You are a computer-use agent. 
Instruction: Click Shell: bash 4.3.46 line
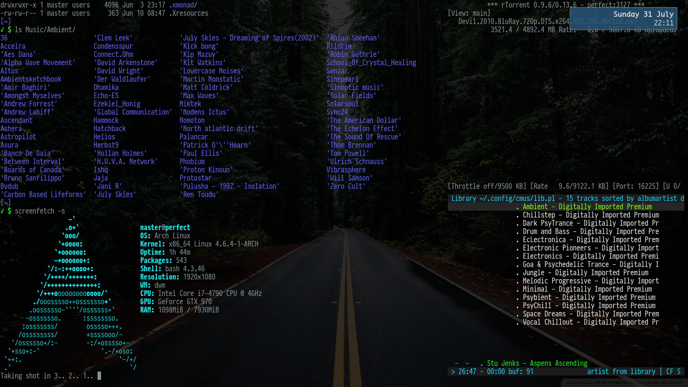tap(172, 269)
